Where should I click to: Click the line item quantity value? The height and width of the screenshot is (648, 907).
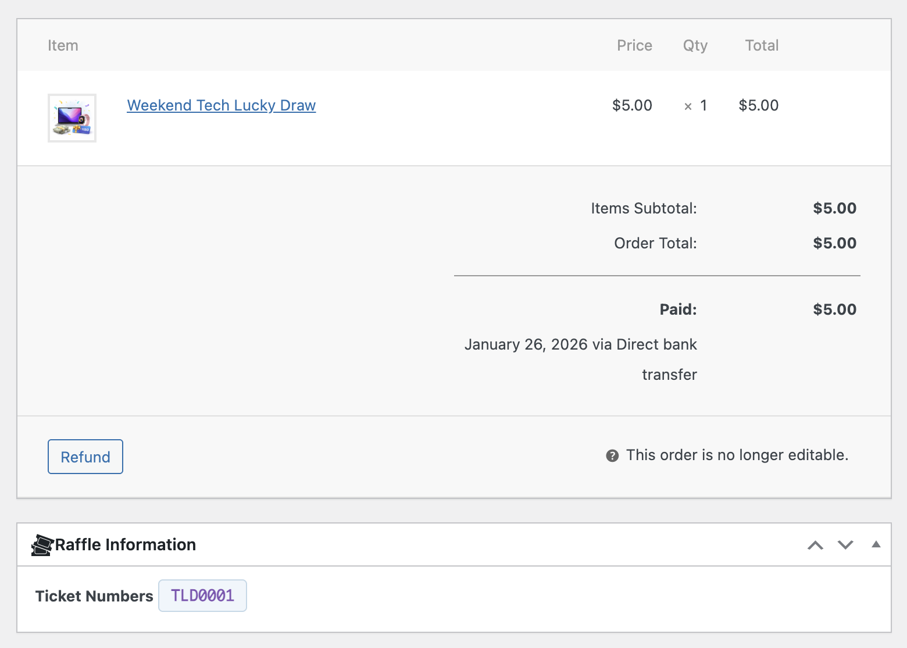coord(703,105)
